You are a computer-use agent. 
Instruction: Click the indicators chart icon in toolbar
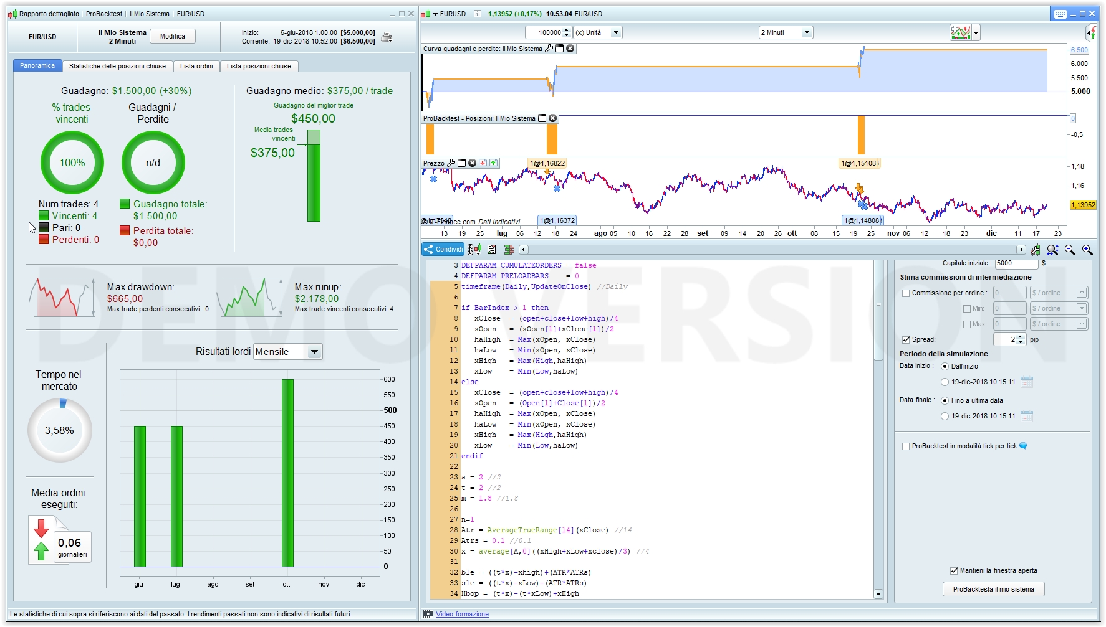point(960,32)
